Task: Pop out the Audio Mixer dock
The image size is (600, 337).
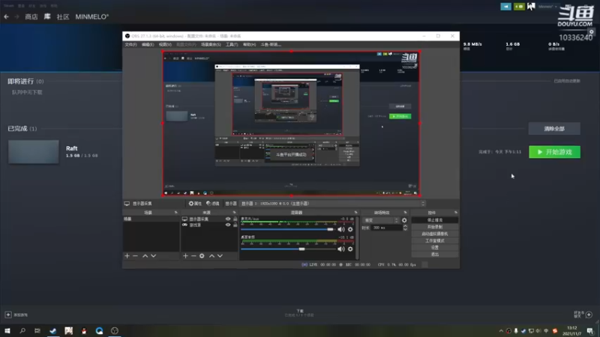Action: 355,213
